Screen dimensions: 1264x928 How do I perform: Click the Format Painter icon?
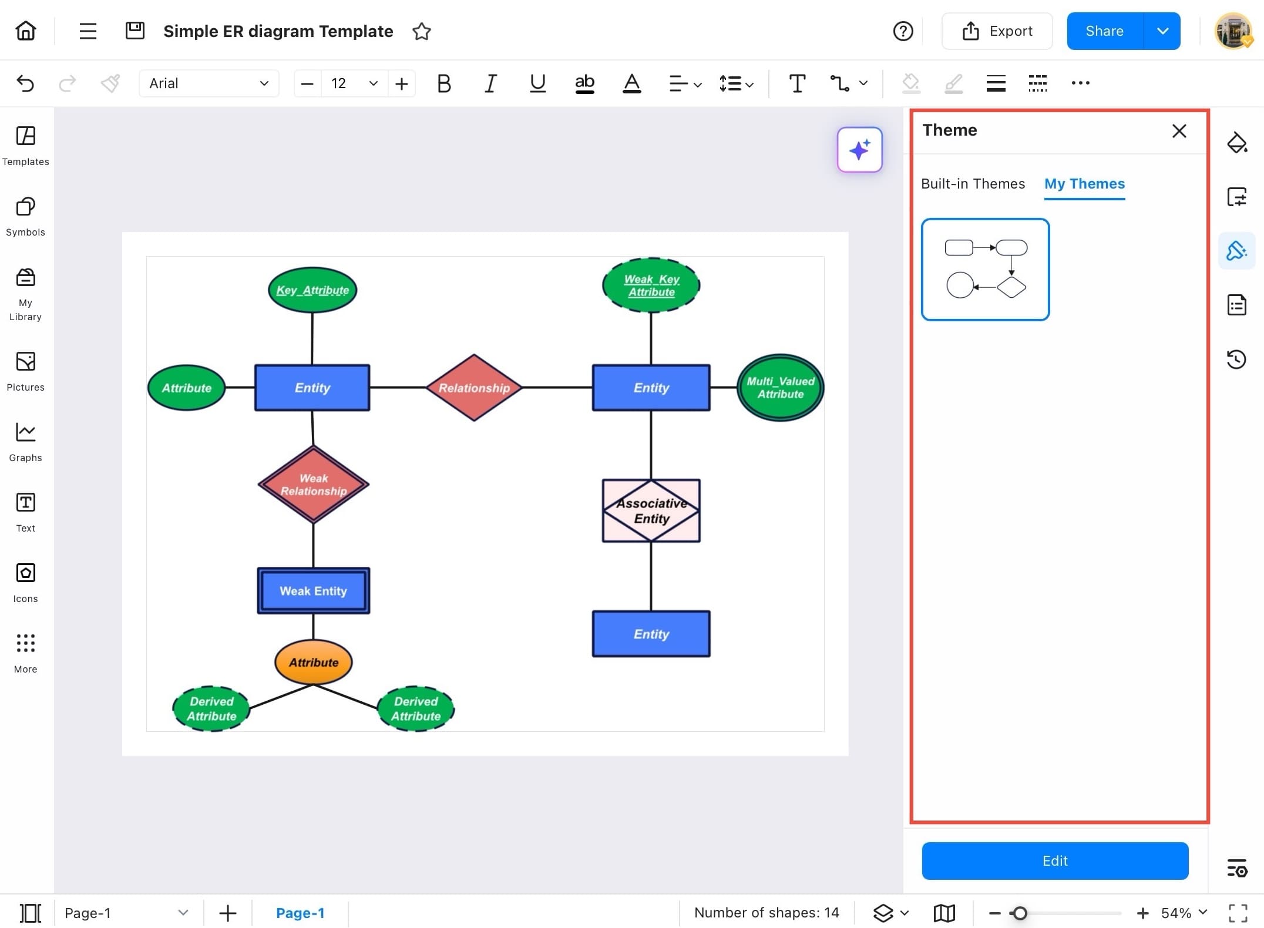[x=110, y=83]
